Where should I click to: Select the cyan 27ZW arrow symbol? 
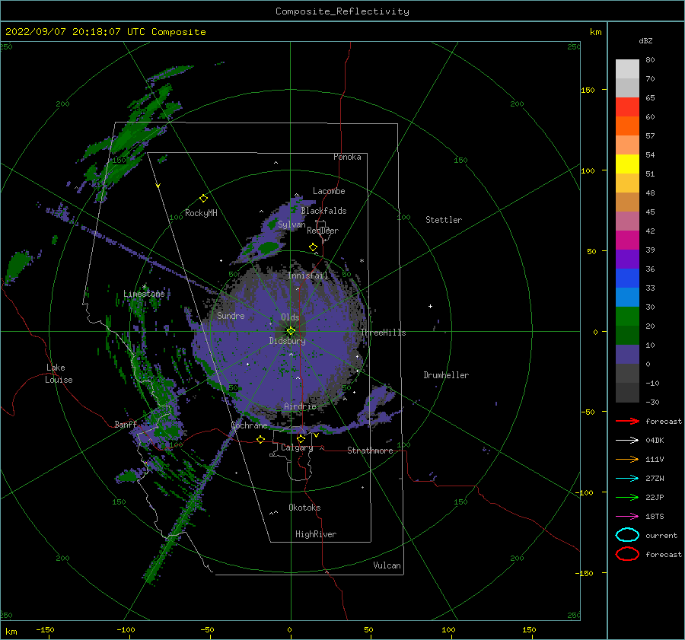[x=627, y=479]
